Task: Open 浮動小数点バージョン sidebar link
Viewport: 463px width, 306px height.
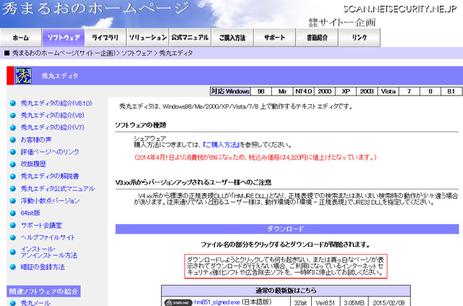Action: tap(50, 200)
